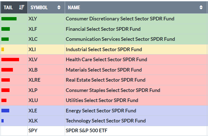Open Consumer Staples Select Sector SPDR Fund
The width and height of the screenshot is (208, 137).
pos(113,90)
